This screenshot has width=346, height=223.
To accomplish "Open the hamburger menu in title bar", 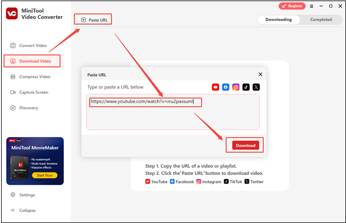I will [x=312, y=6].
